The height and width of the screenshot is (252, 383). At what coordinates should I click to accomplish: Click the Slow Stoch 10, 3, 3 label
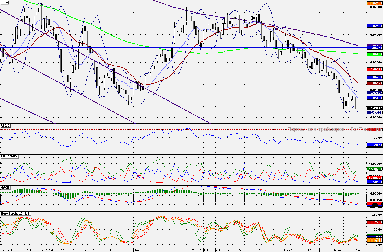[15, 214]
